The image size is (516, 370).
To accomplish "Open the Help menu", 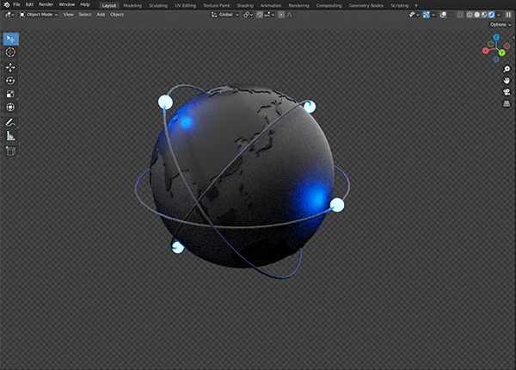I will click(x=85, y=4).
